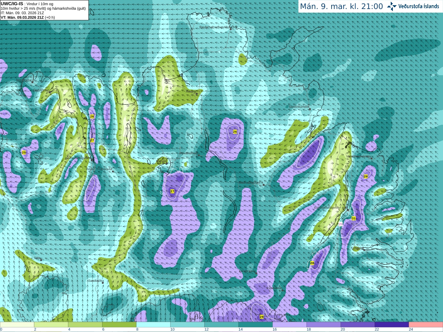Select the 10–12 m/s legend swatch
This screenshot has height=332, width=443.
(187, 325)
